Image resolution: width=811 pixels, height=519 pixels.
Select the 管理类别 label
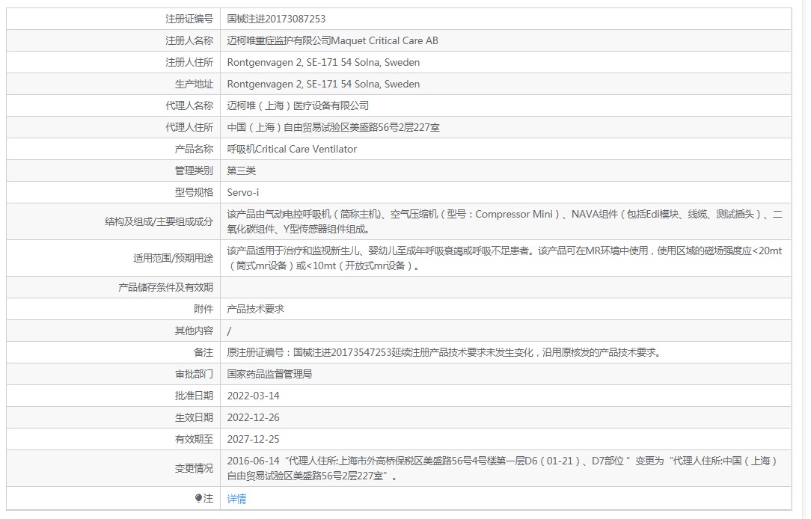click(194, 171)
